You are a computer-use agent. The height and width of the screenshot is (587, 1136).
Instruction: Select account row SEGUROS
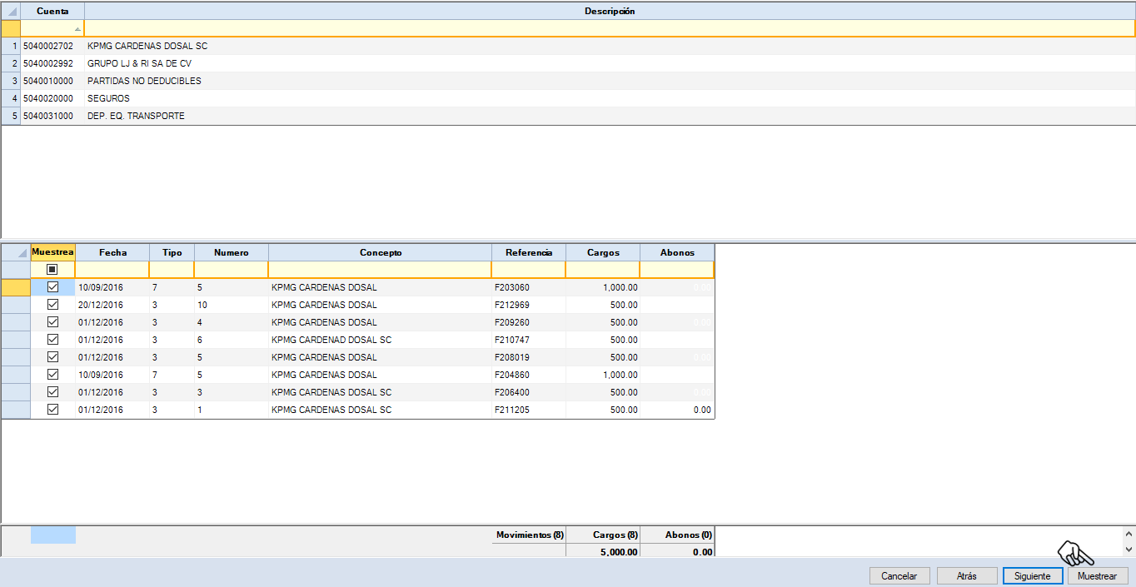108,98
